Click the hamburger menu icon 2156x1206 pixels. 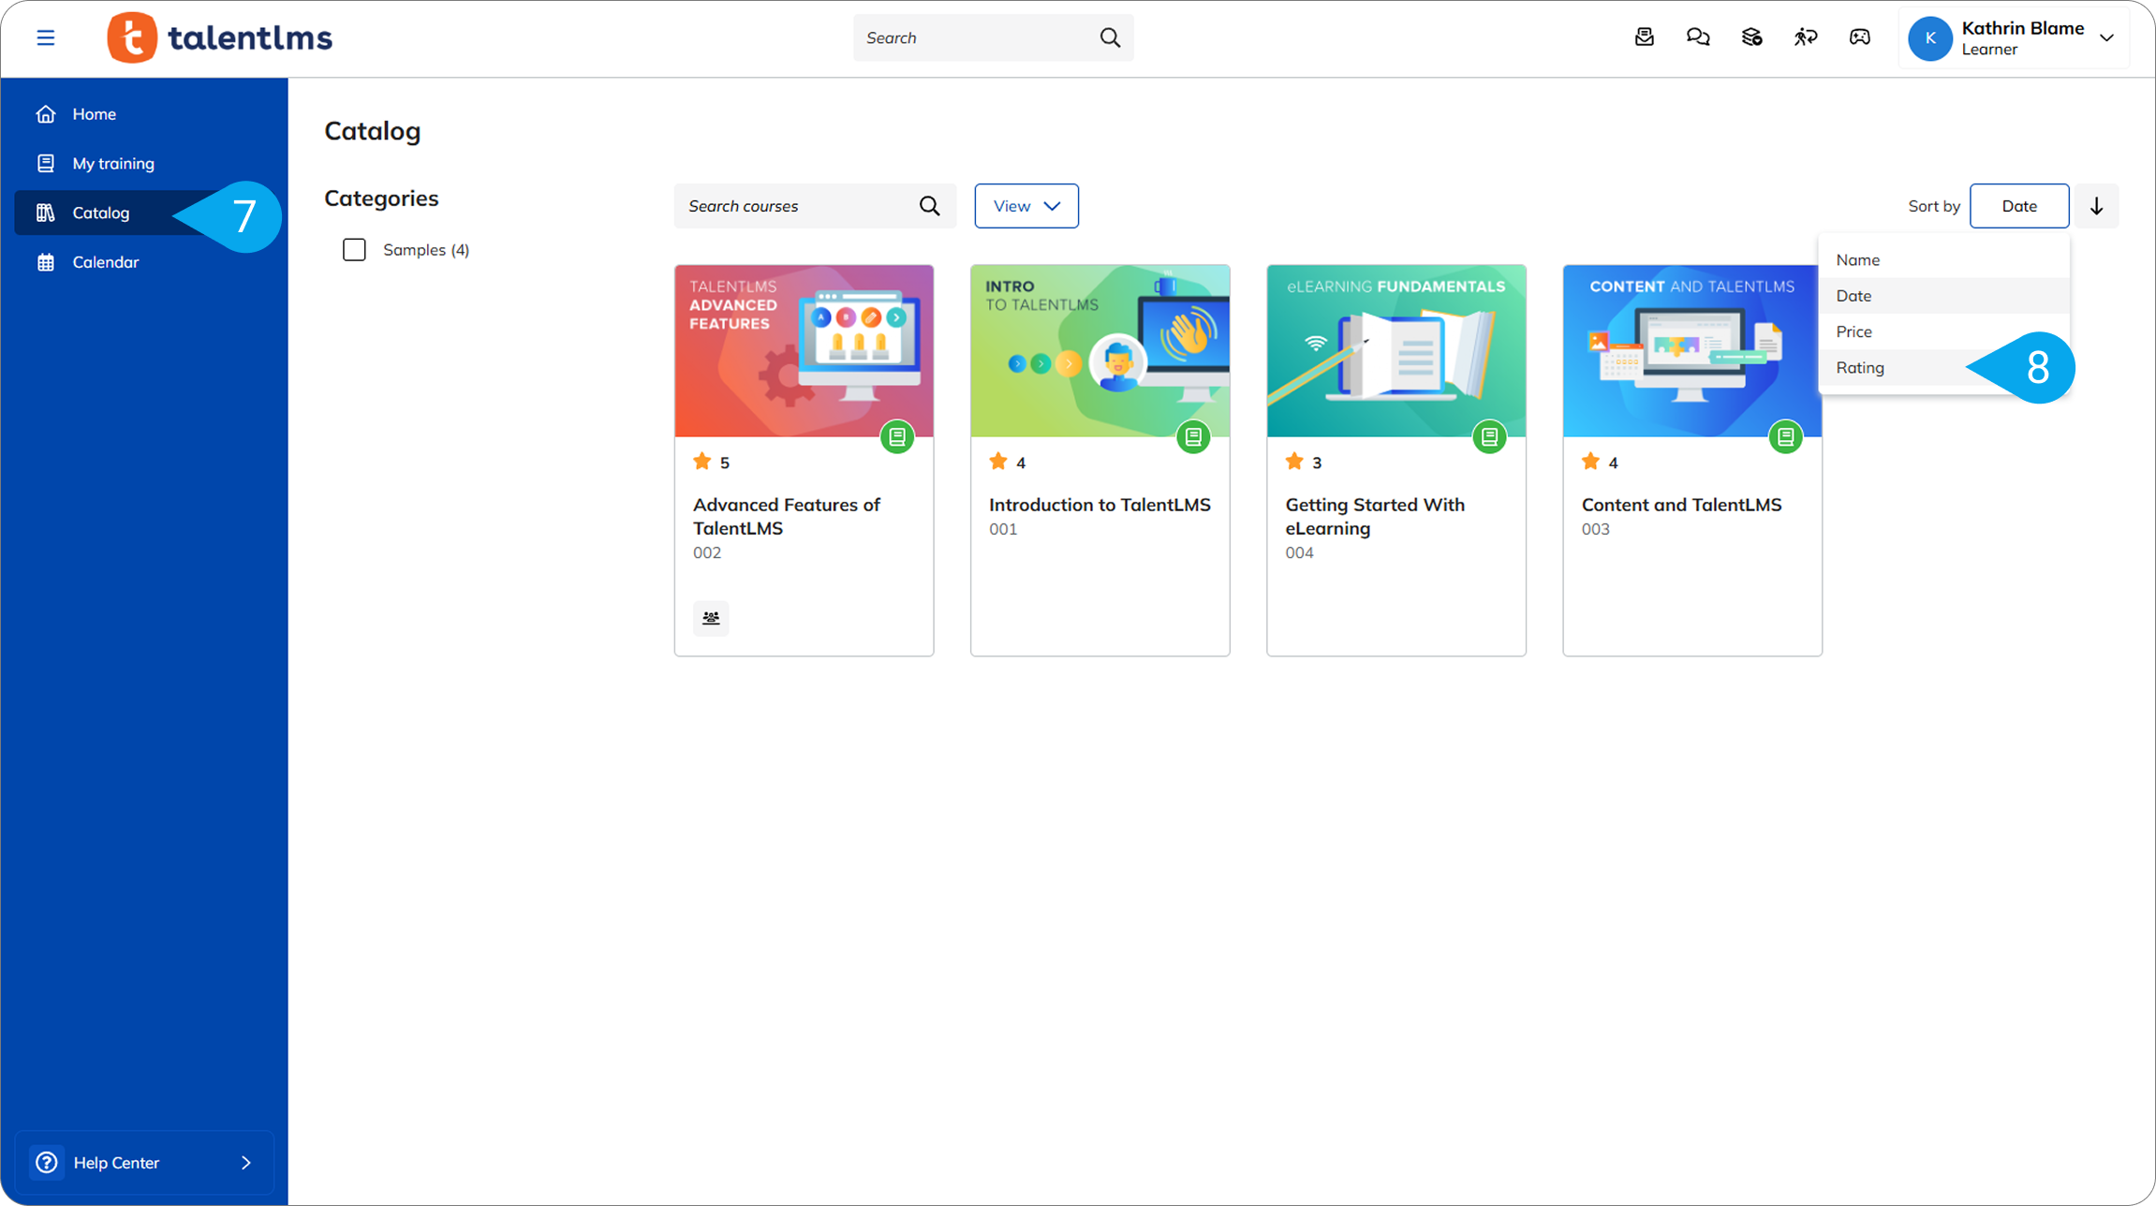point(45,37)
